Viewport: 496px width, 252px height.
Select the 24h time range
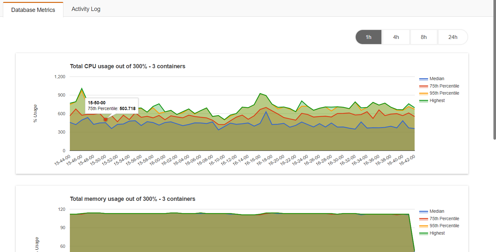tap(453, 37)
